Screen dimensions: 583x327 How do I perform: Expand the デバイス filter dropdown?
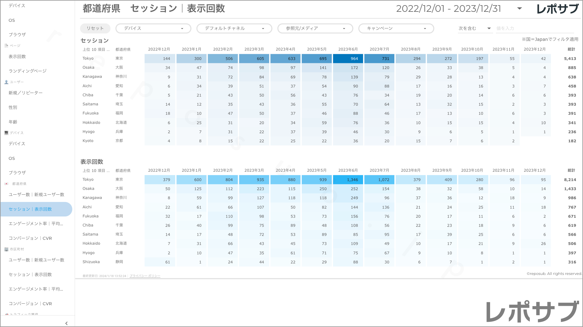tap(153, 28)
